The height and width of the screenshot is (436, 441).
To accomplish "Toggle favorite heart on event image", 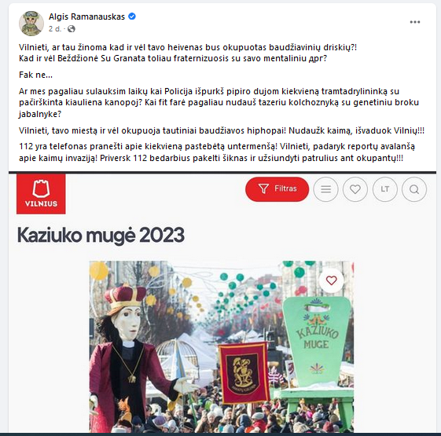I will [x=331, y=280].
